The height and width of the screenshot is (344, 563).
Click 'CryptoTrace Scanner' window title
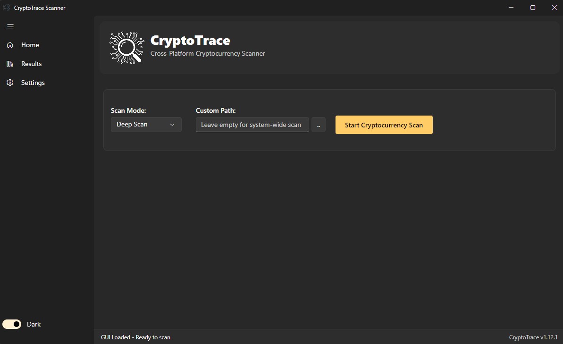point(40,8)
